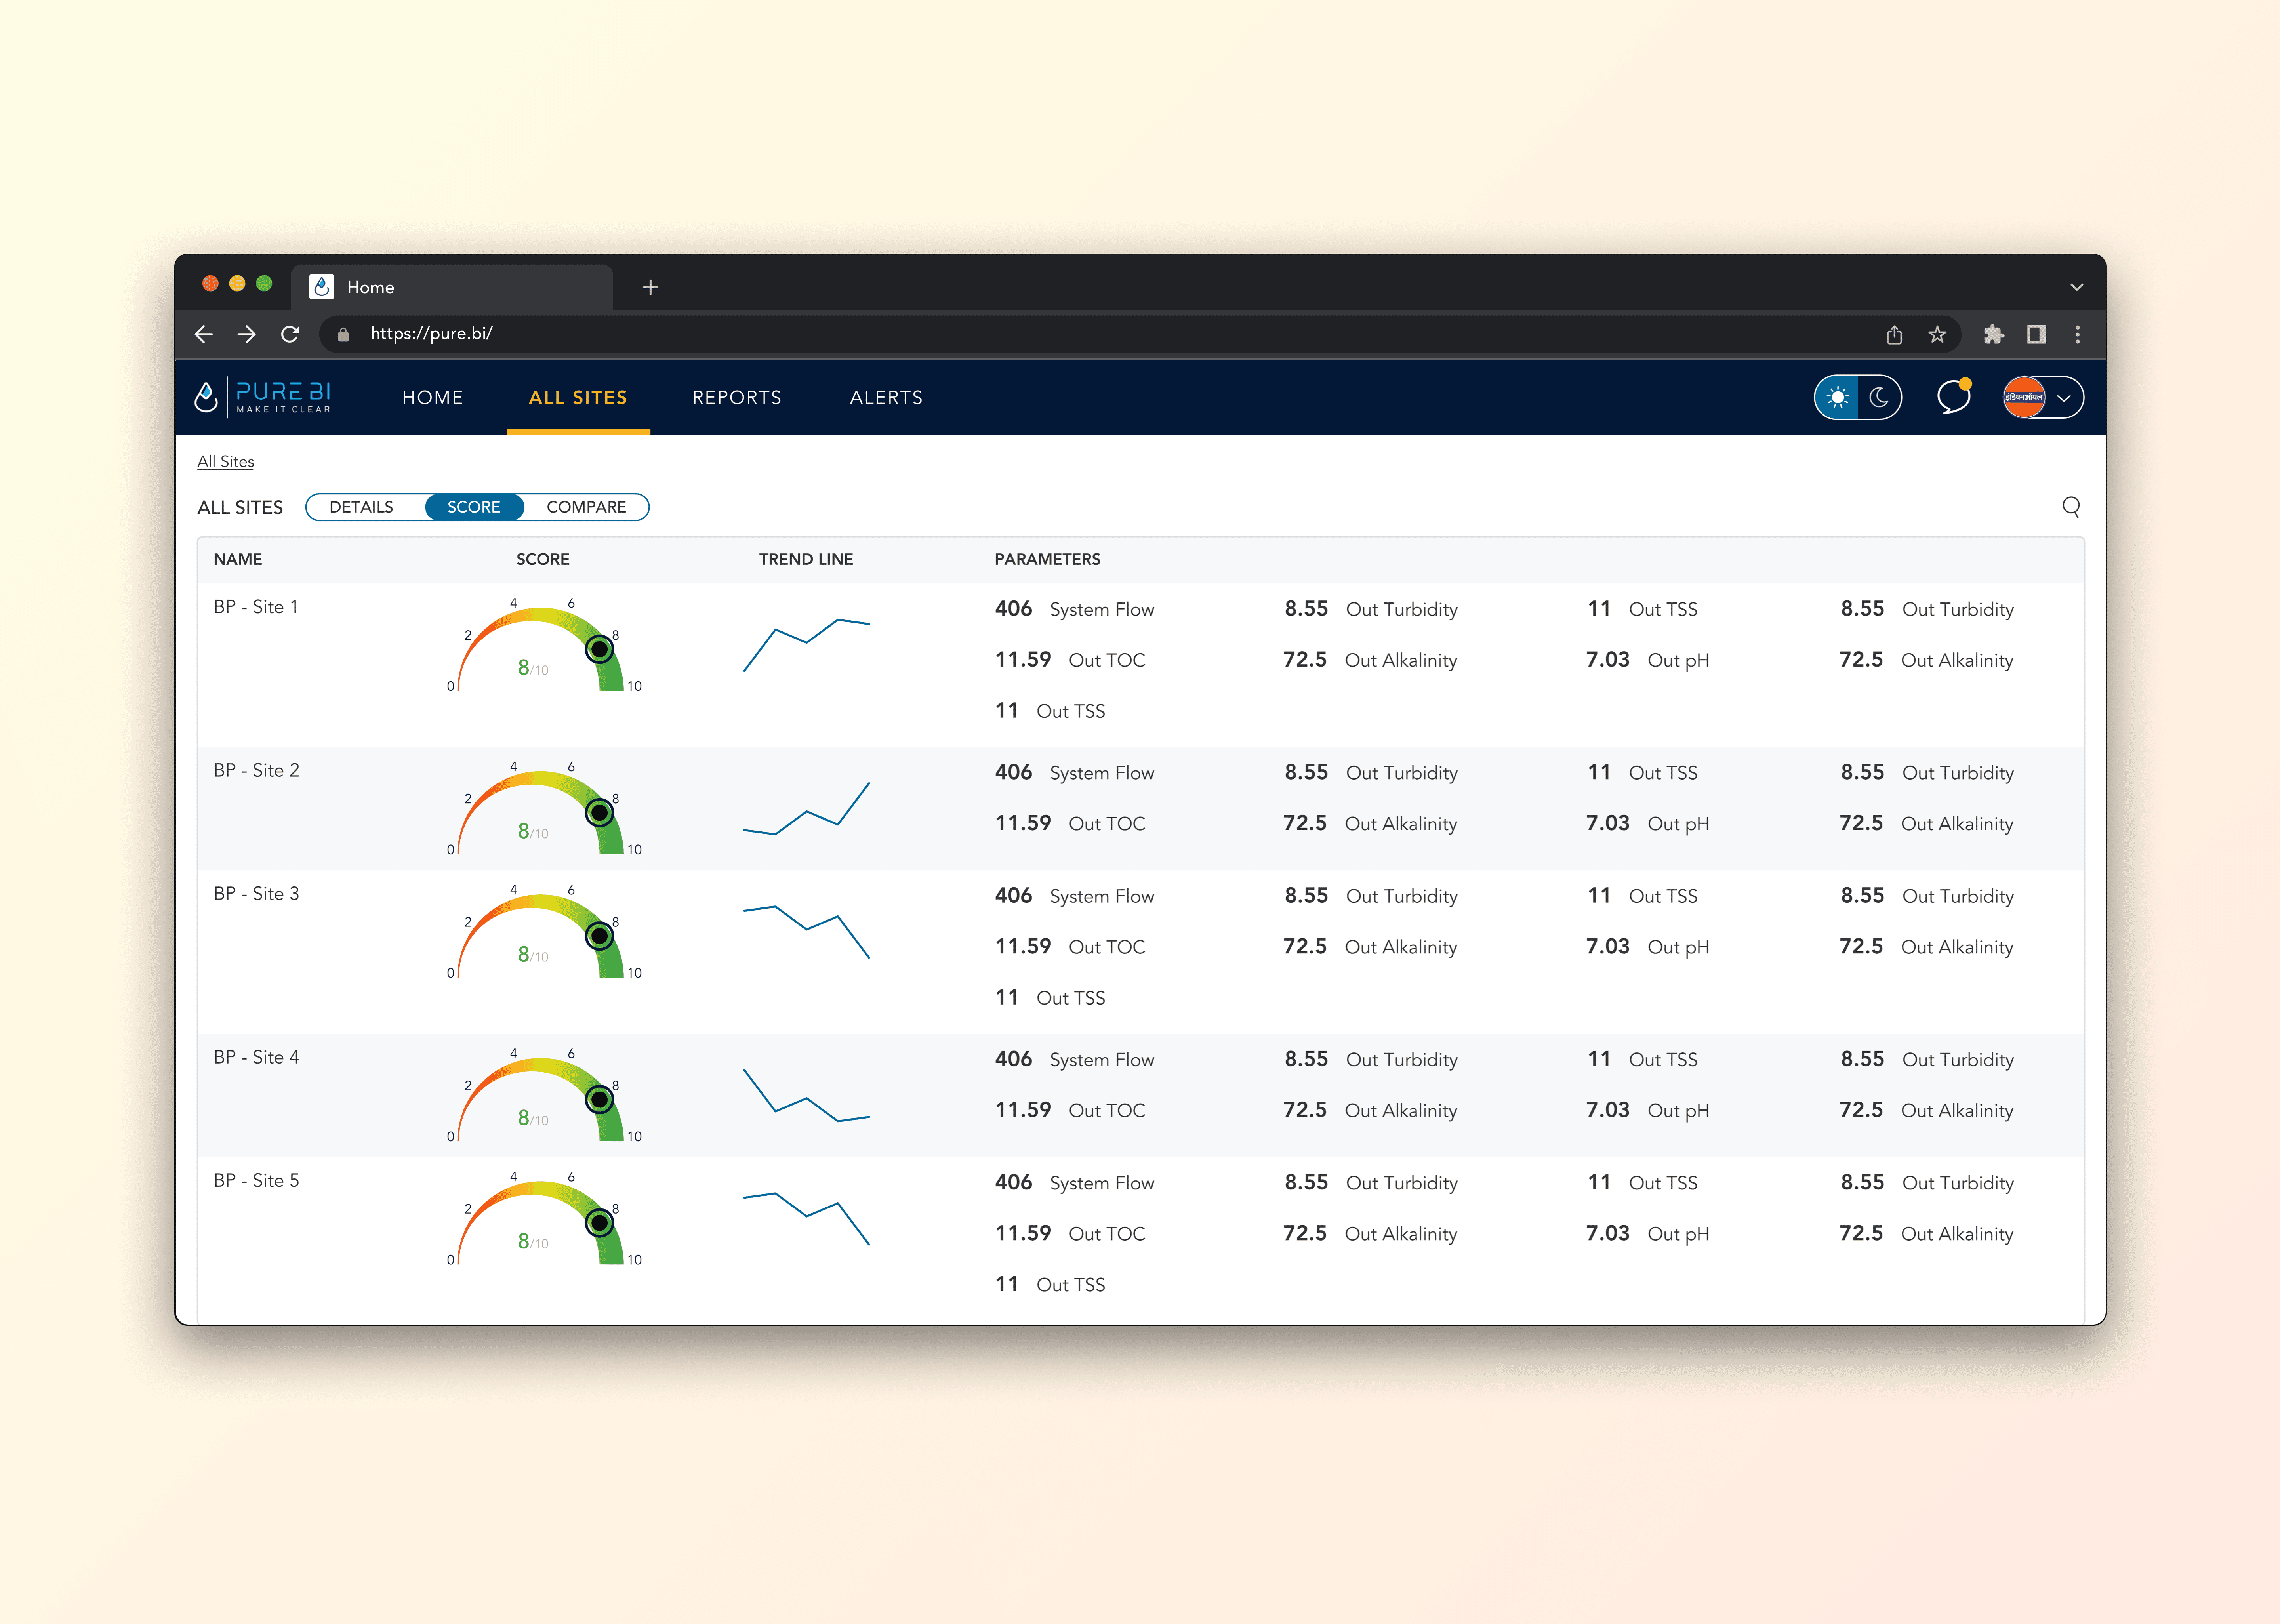
Task: Switch view to DETAILS
Action: [x=361, y=507]
